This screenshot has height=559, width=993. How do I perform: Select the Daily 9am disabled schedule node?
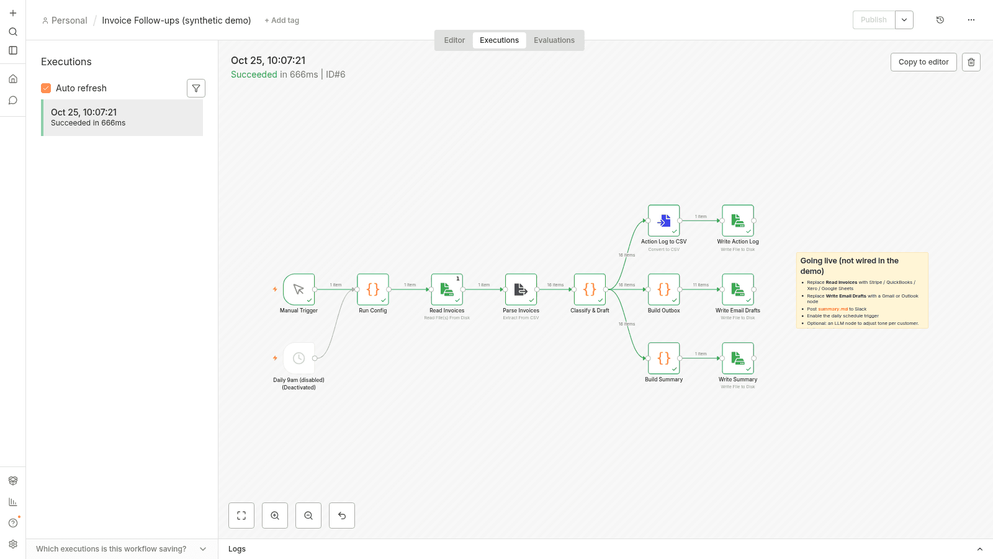tap(299, 358)
